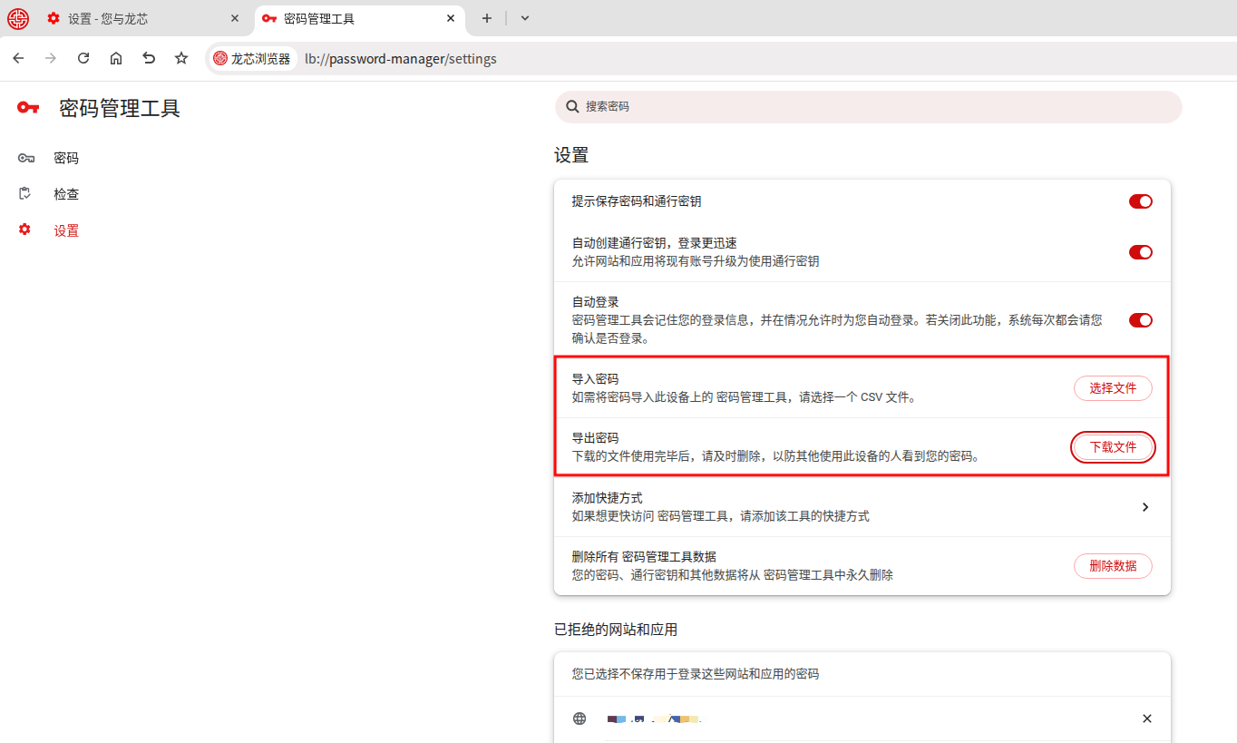Image resolution: width=1237 pixels, height=743 pixels.
Task: Disable the offer to save passwords toggle
Action: (x=1140, y=201)
